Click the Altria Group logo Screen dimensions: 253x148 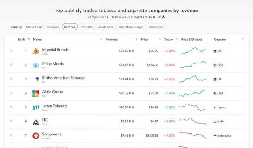tap(36, 93)
